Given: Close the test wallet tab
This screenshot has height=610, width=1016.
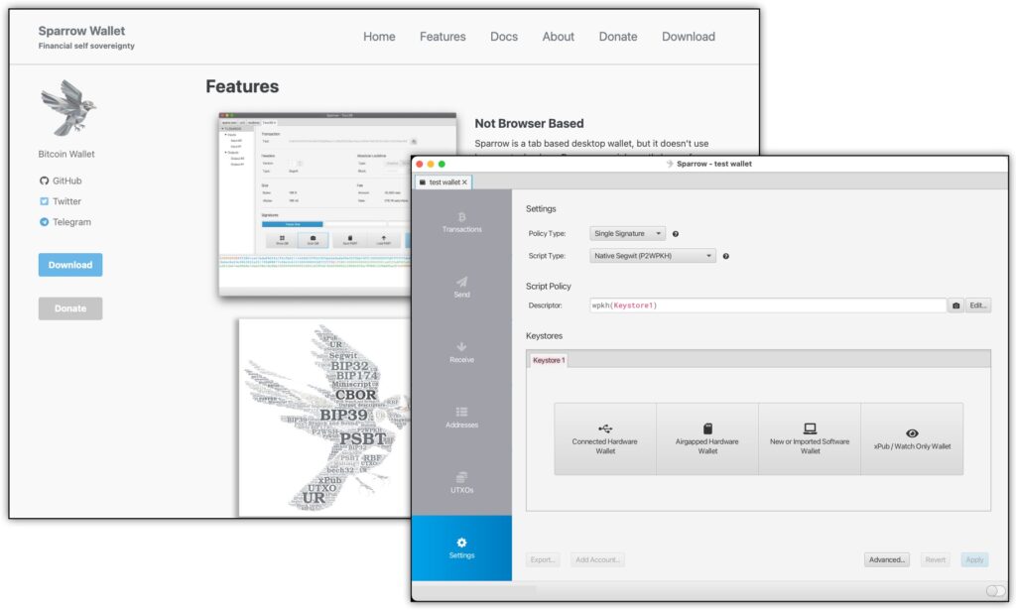Looking at the screenshot, I should point(464,183).
